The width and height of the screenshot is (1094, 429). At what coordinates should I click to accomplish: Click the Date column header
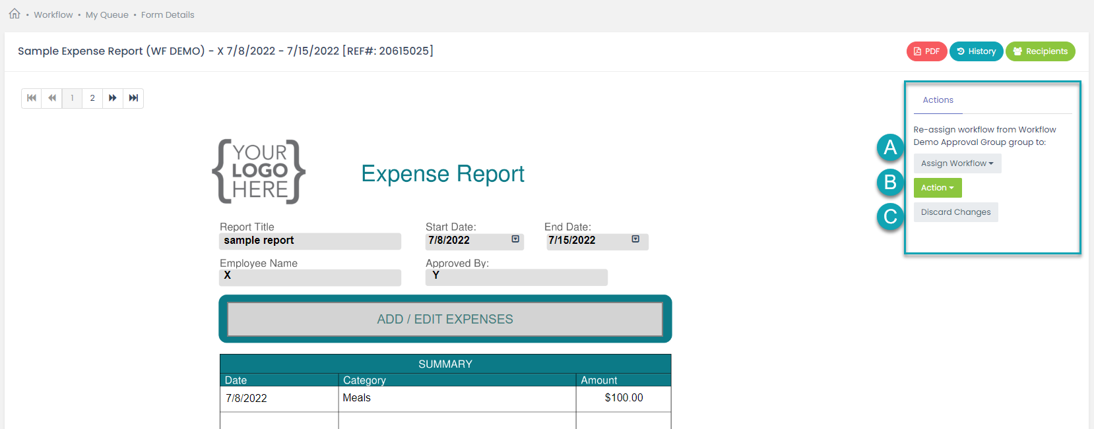tap(279, 380)
